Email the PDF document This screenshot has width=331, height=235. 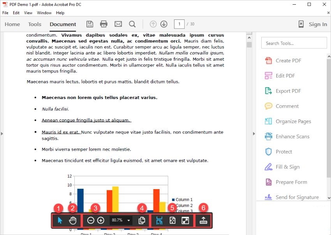118,24
